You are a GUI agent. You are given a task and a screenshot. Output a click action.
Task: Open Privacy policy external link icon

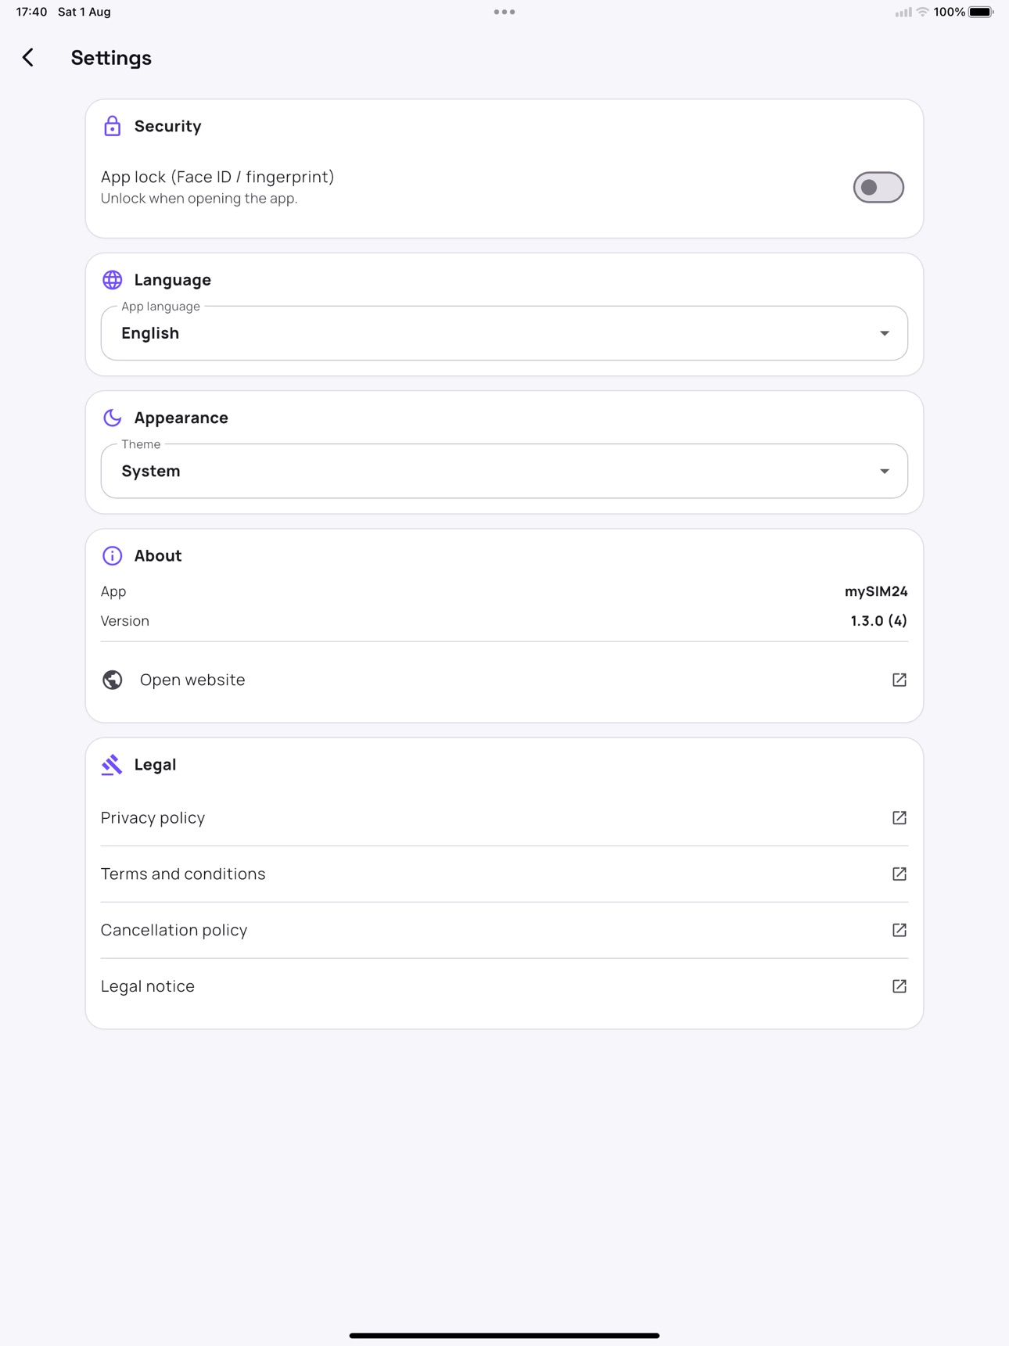click(x=899, y=817)
